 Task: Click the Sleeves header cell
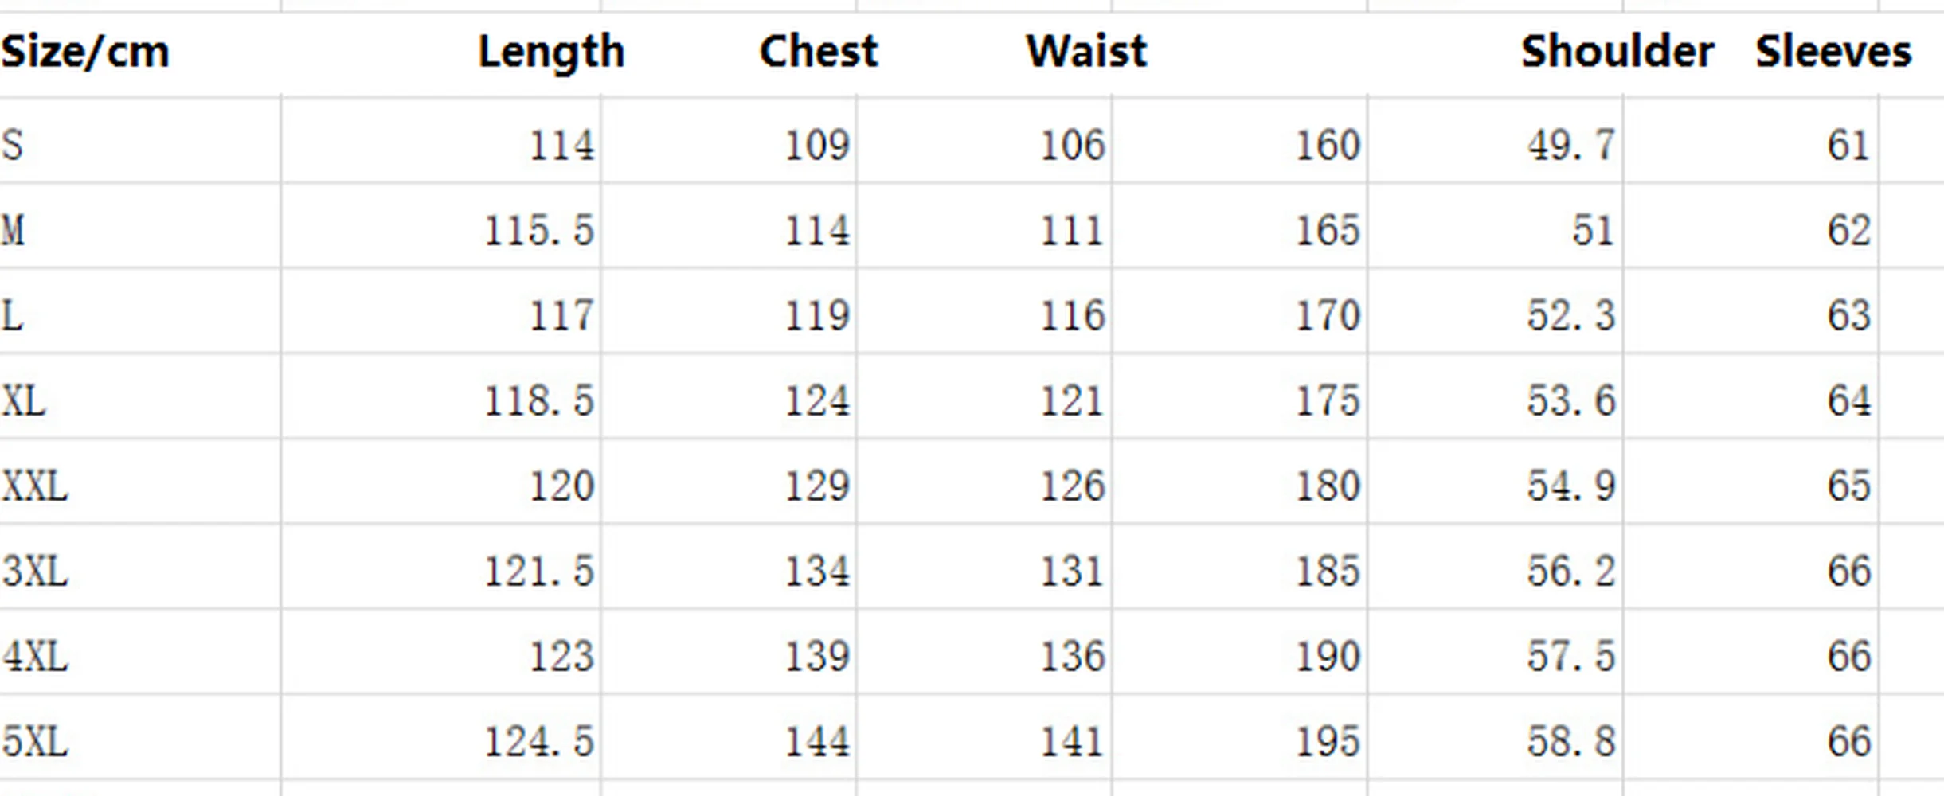1833,53
